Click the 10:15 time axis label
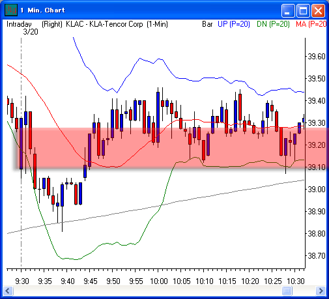The height and width of the screenshot is (299, 329). pyautogui.click(x=227, y=281)
